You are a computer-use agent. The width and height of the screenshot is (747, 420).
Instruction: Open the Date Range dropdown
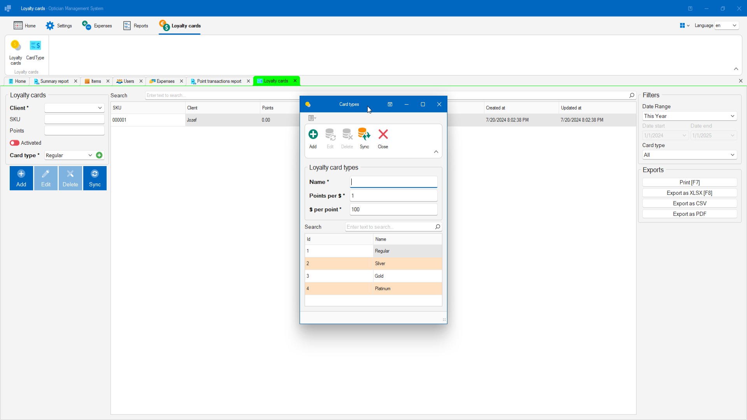(689, 116)
